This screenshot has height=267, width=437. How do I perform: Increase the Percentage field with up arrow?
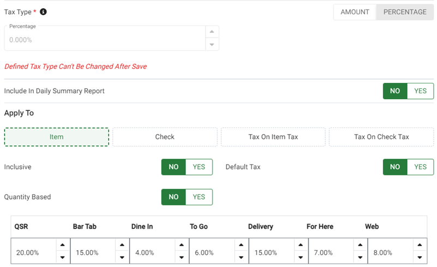coord(212,32)
